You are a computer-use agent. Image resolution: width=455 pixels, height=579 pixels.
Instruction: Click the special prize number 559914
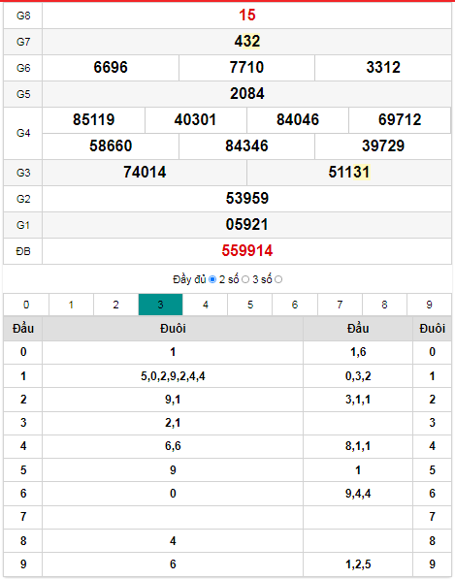click(247, 251)
